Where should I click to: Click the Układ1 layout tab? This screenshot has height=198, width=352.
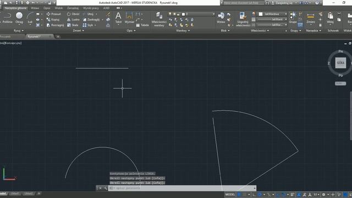pyautogui.click(x=15, y=194)
